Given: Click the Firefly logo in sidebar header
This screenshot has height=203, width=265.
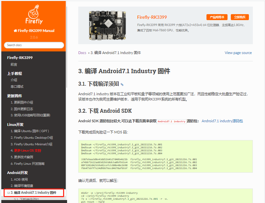Looking at the screenshot, I should click(x=34, y=14).
